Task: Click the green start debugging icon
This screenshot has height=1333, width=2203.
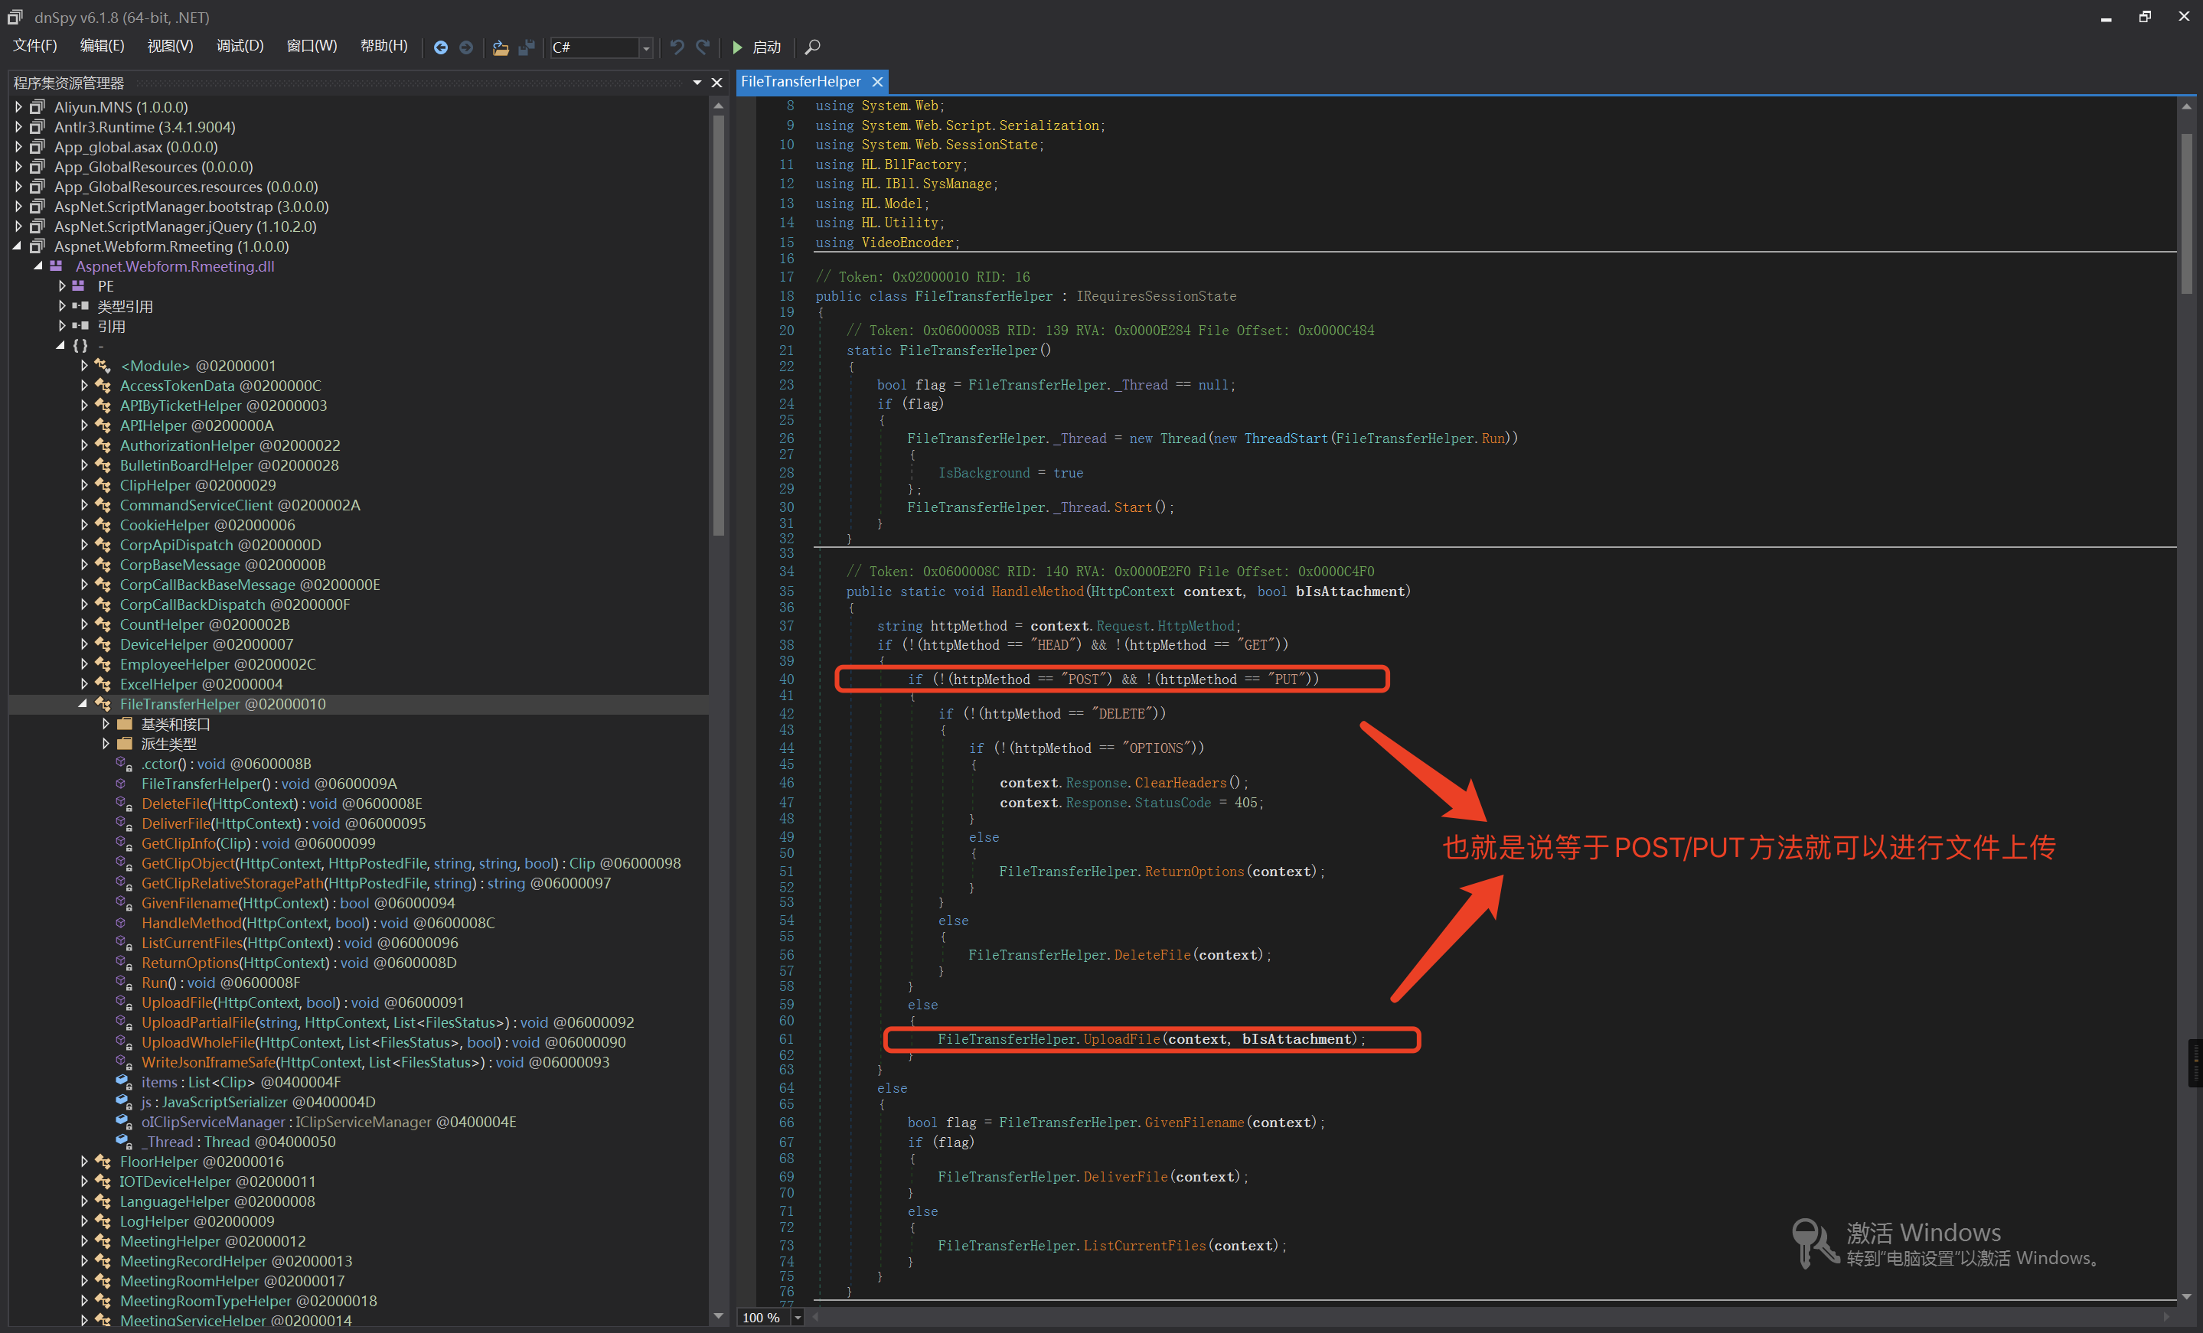Action: coord(738,47)
